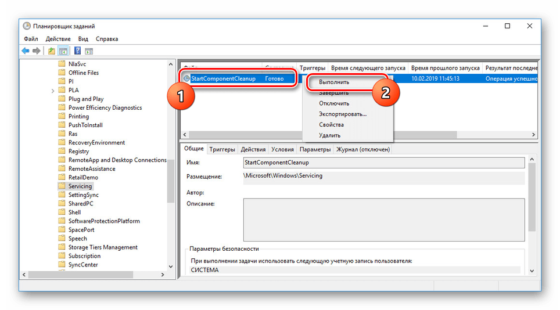This screenshot has height=310, width=560.
Task: Open the Справка menu
Action: coord(107,39)
